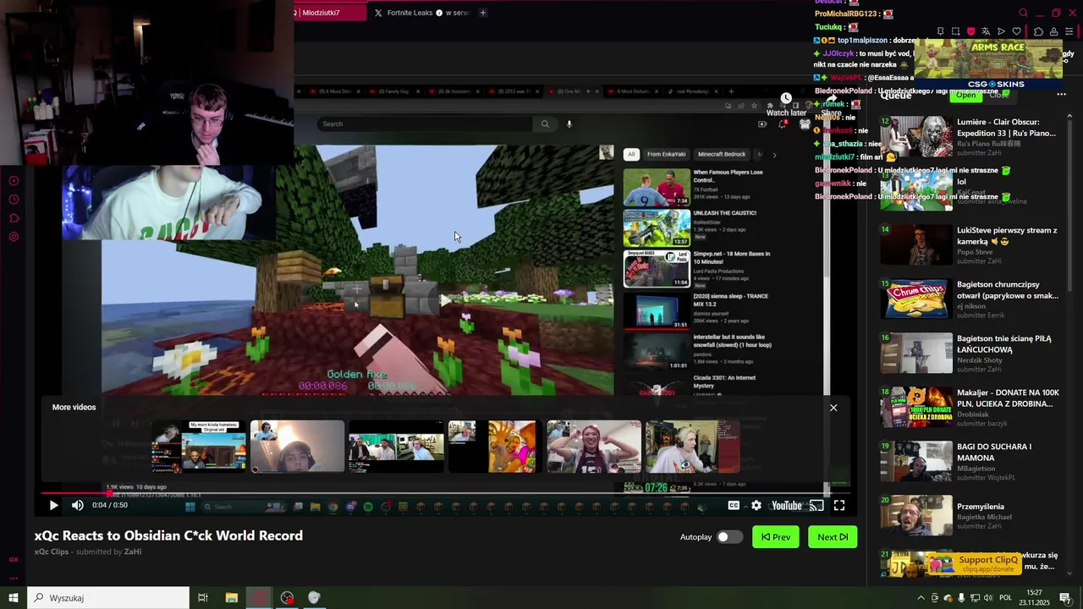Image resolution: width=1083 pixels, height=609 pixels.
Task: Open Opera easy setup menu icon
Action: [1069, 31]
